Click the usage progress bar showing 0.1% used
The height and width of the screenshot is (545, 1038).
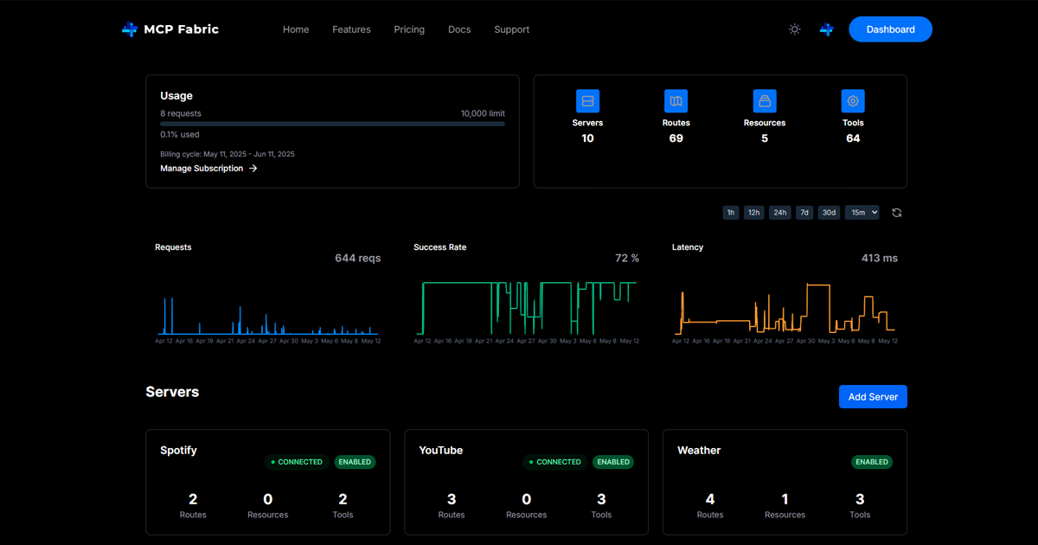[x=331, y=124]
